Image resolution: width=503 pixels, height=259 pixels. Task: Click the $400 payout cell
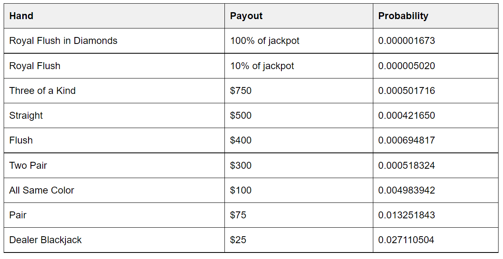click(299, 140)
